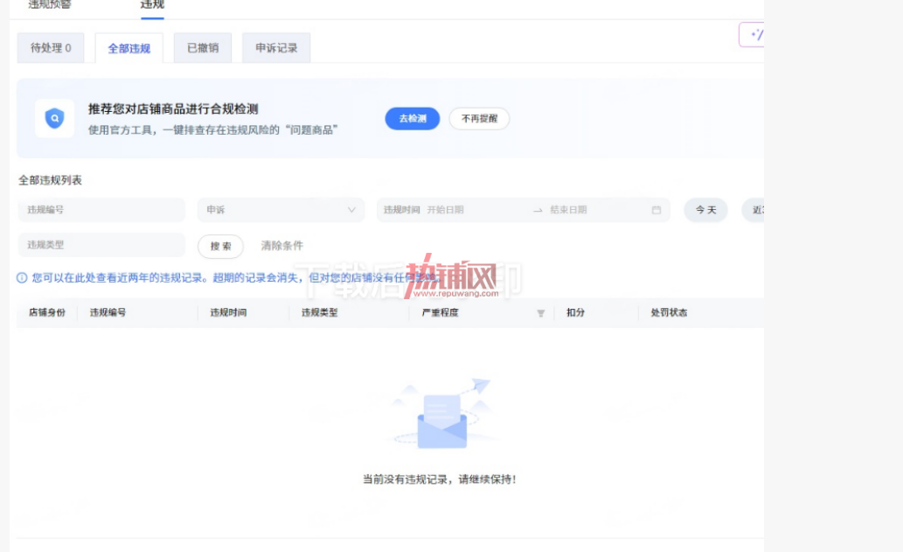This screenshot has width=903, height=552.
Task: Click the 清除条件 link
Action: tap(281, 246)
